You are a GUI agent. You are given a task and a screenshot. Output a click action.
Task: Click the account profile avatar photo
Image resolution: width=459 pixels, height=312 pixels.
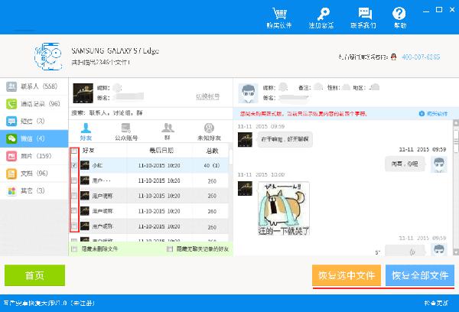83,93
